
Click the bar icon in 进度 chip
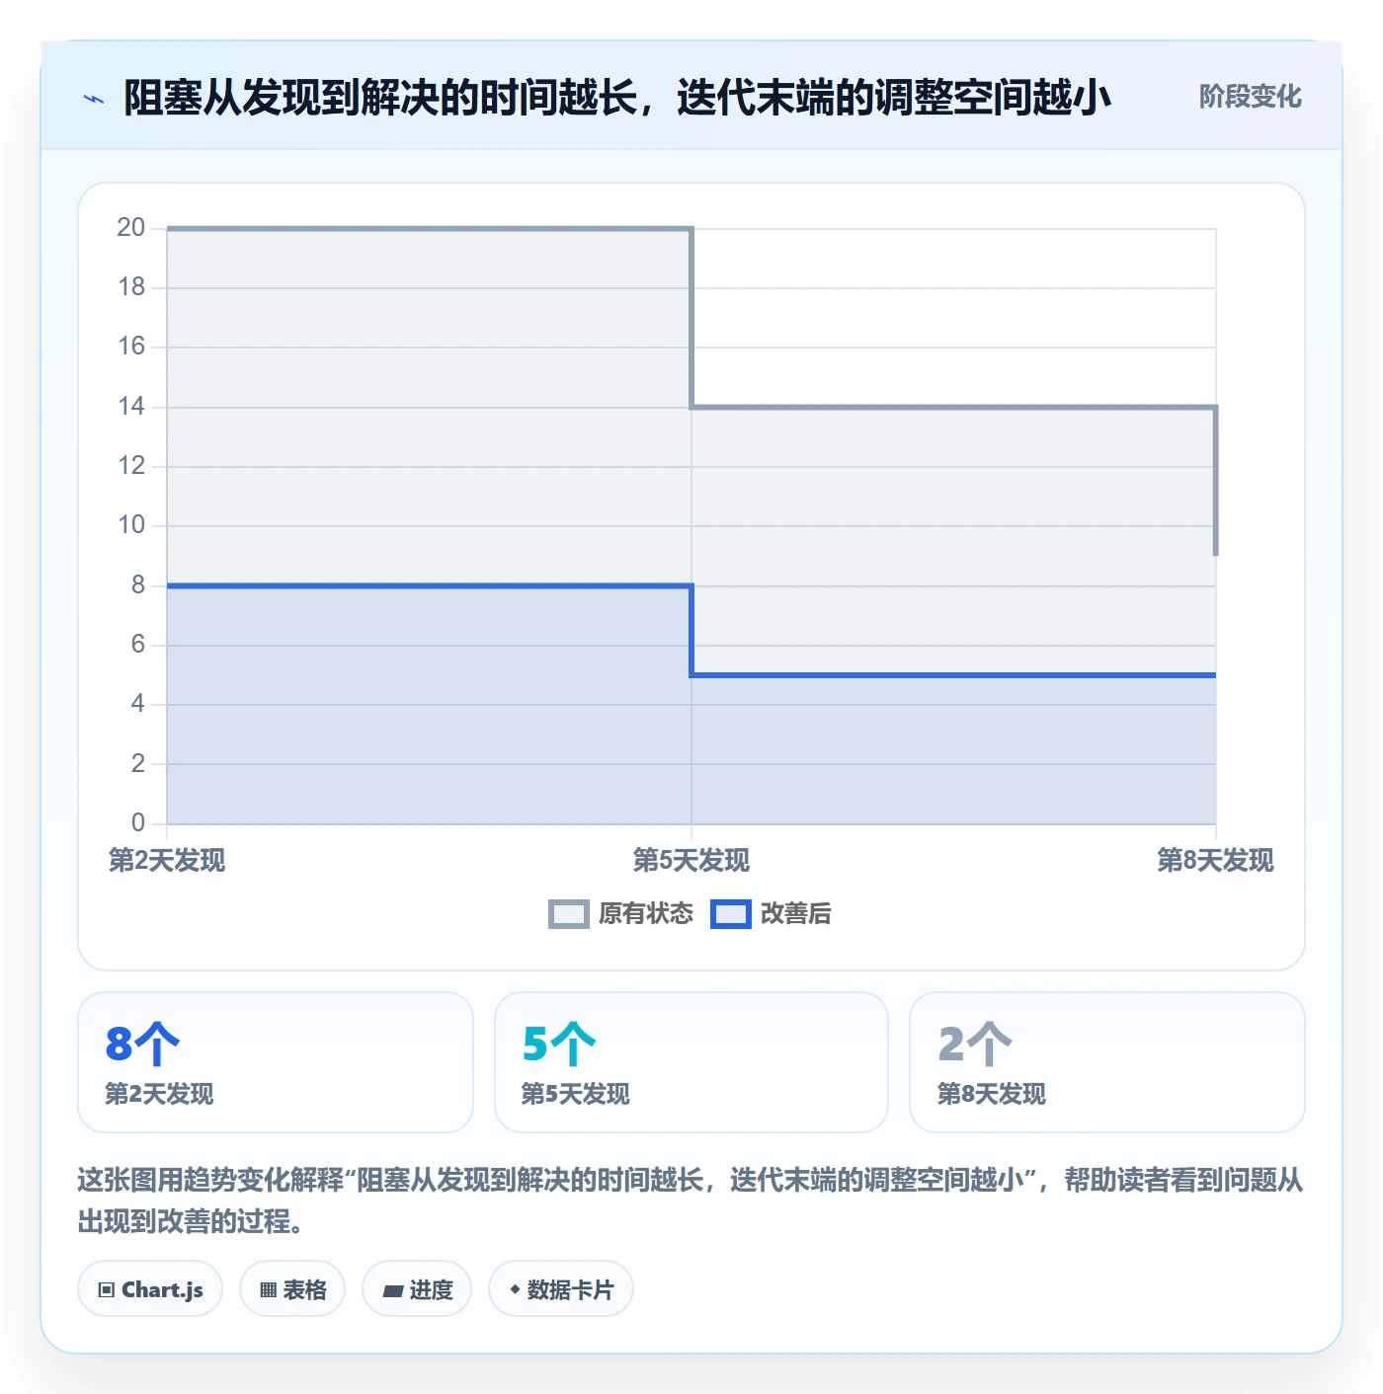tap(393, 1291)
